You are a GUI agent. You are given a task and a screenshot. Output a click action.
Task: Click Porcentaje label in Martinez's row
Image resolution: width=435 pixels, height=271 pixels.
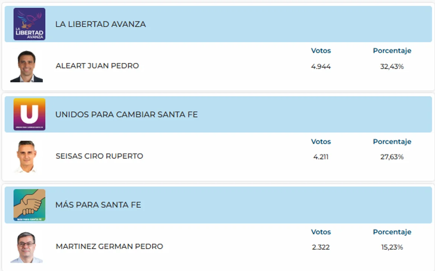pos(392,232)
